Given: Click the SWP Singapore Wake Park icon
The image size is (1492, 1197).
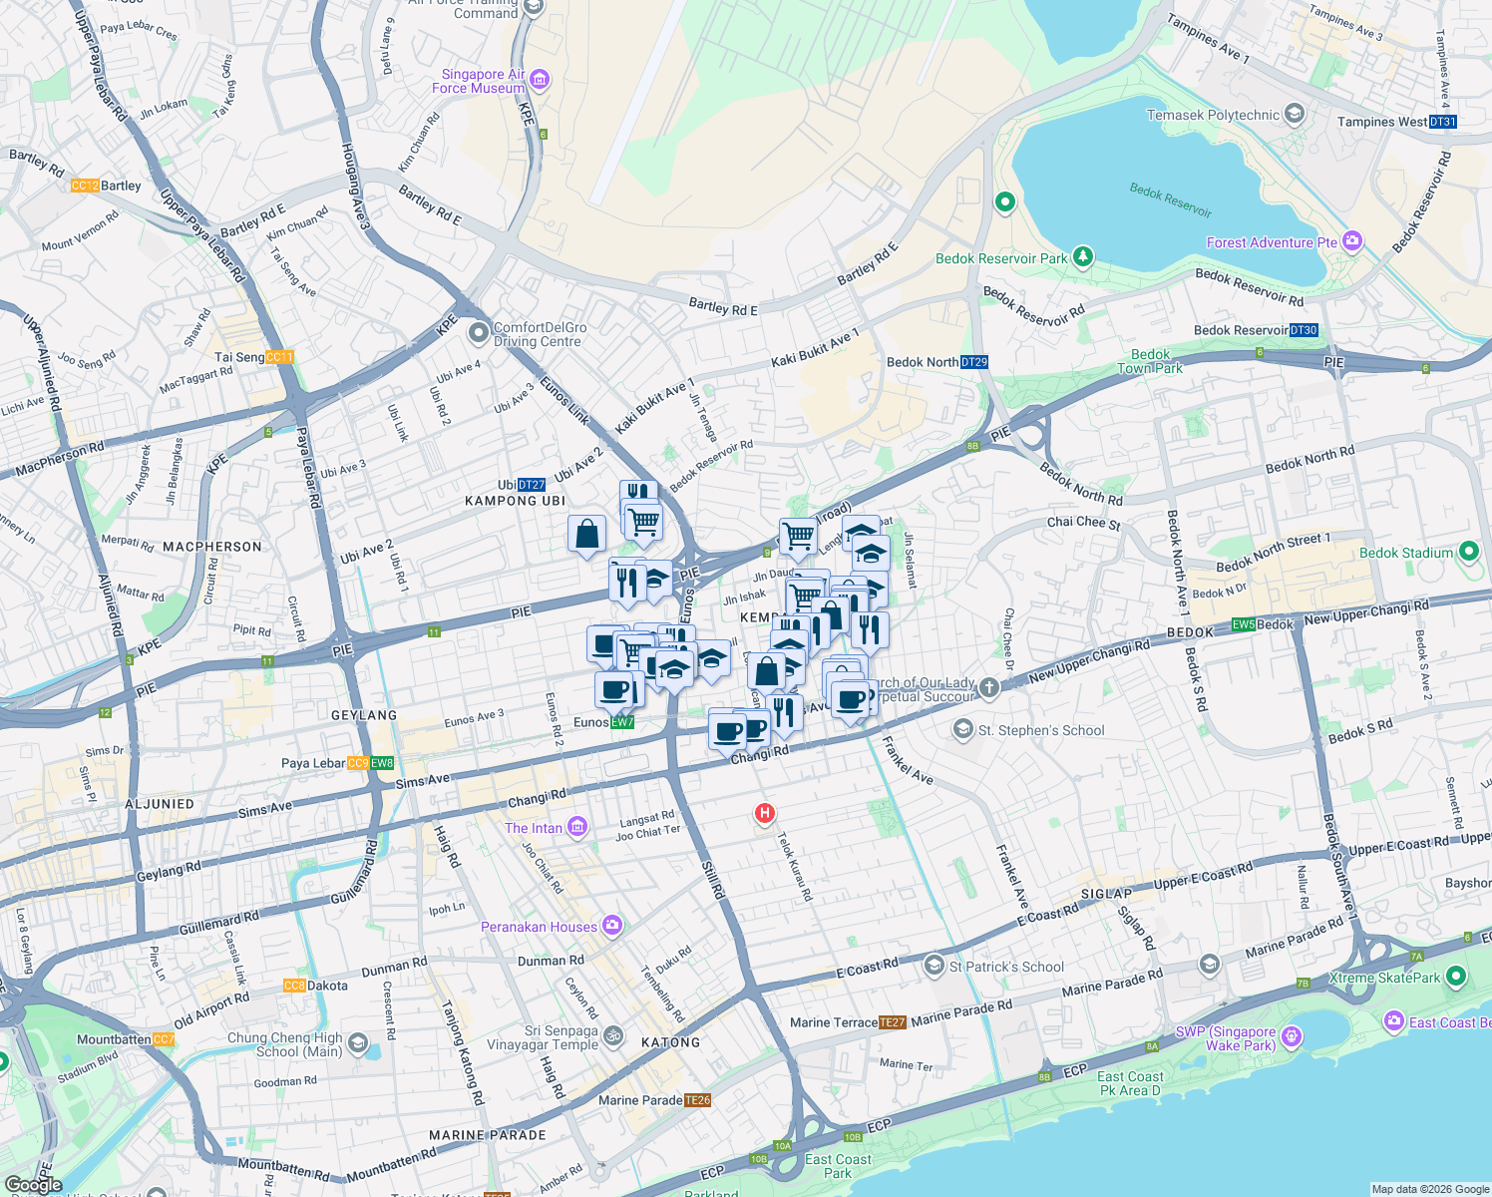Looking at the screenshot, I should pyautogui.click(x=1291, y=1036).
